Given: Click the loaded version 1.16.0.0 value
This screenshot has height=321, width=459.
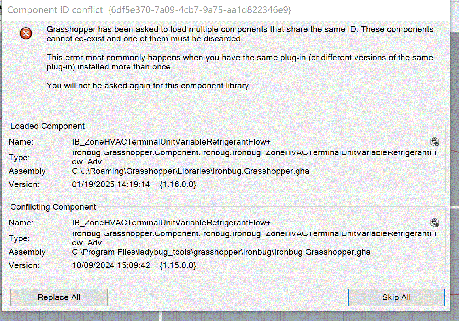Looking at the screenshot, I should tap(178, 184).
